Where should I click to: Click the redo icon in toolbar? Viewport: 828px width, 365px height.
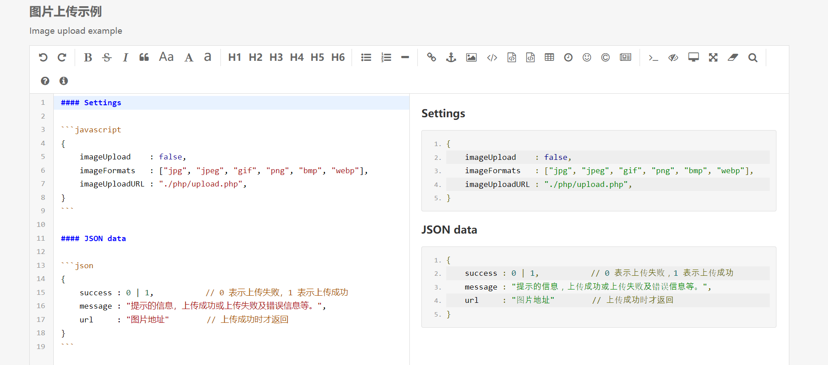pos(62,57)
